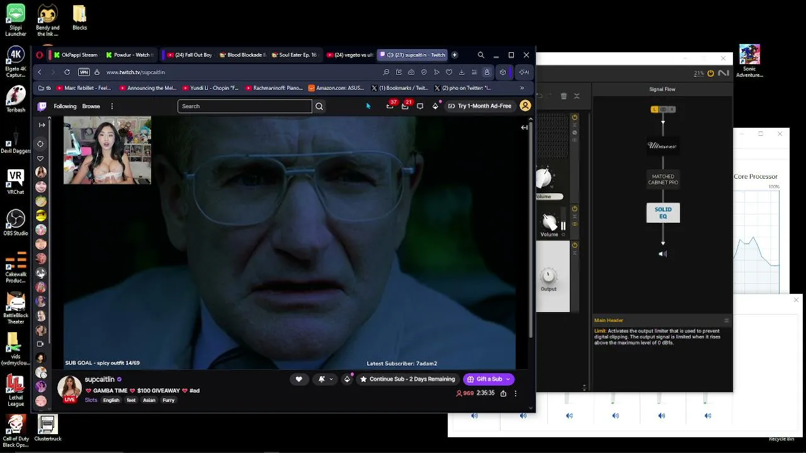Image resolution: width=806 pixels, height=453 pixels.
Task: Open three-dot more menu beside Browse
Action: [111, 106]
